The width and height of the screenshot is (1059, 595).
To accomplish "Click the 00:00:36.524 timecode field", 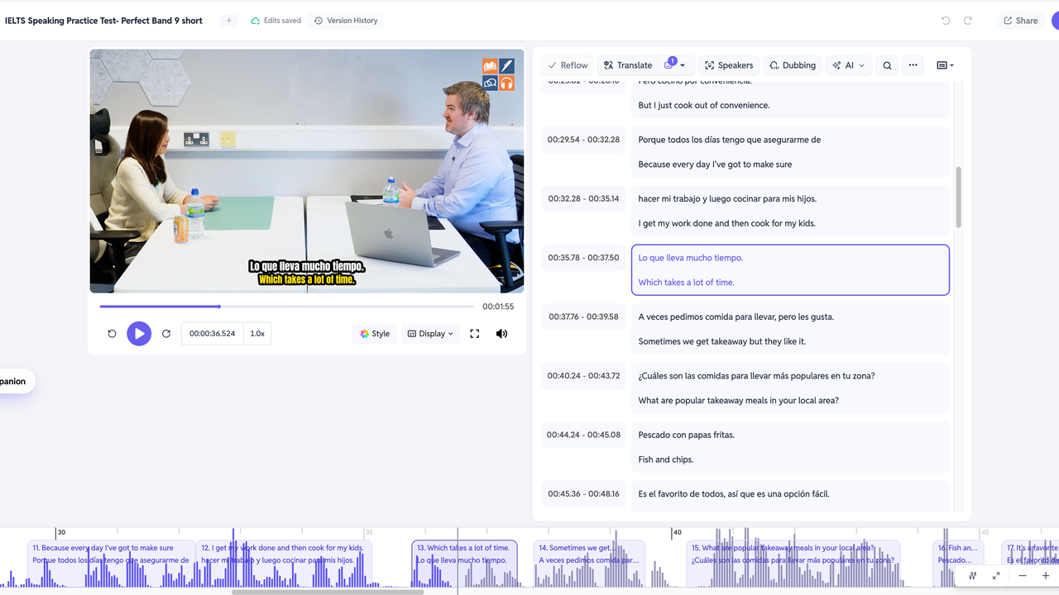I will tap(212, 334).
